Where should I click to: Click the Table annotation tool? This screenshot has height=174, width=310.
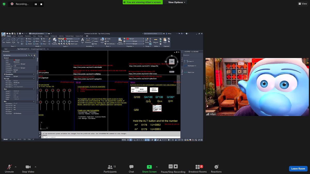coord(95,44)
